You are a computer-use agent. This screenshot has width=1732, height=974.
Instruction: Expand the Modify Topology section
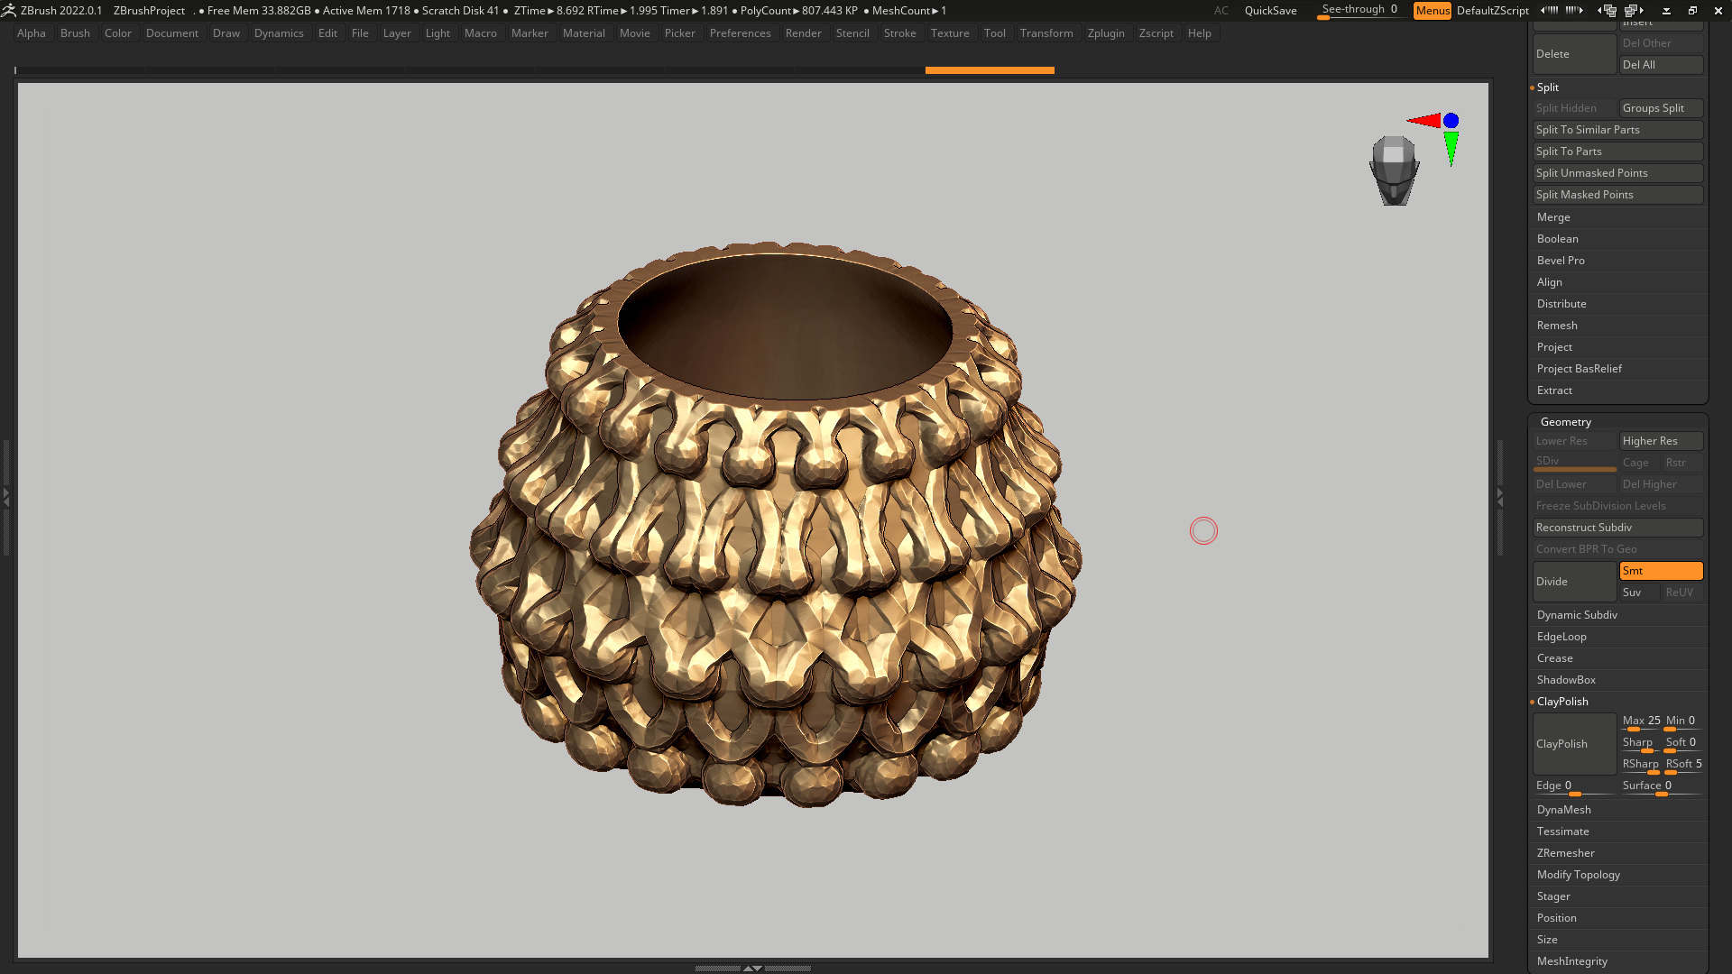pyautogui.click(x=1578, y=875)
